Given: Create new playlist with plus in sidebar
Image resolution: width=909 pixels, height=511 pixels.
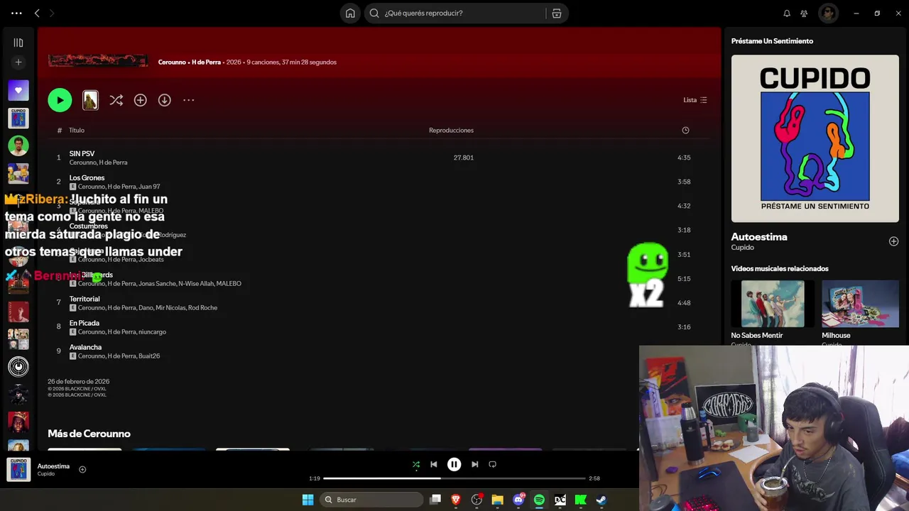Looking at the screenshot, I should pos(18,62).
